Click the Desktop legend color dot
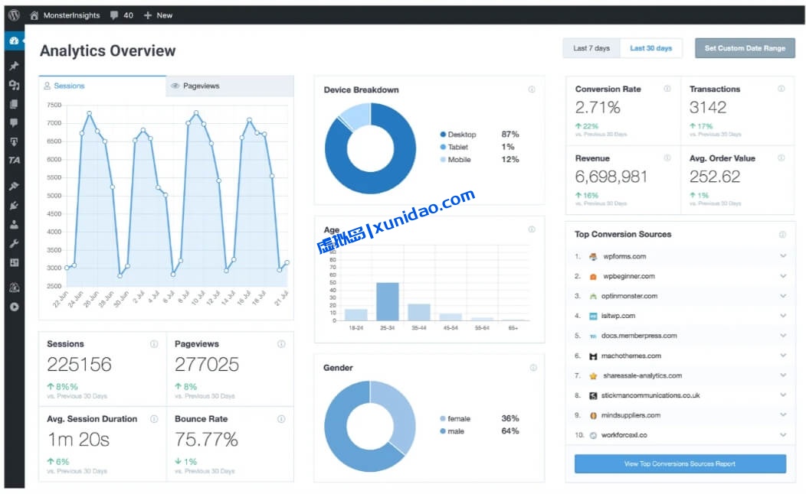Viewport: 806px width, 494px height. pos(443,135)
